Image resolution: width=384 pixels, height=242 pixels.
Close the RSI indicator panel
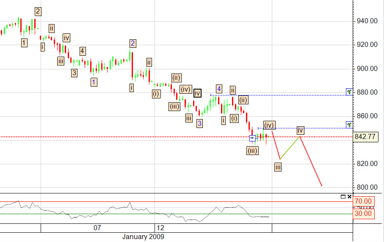tap(349, 196)
